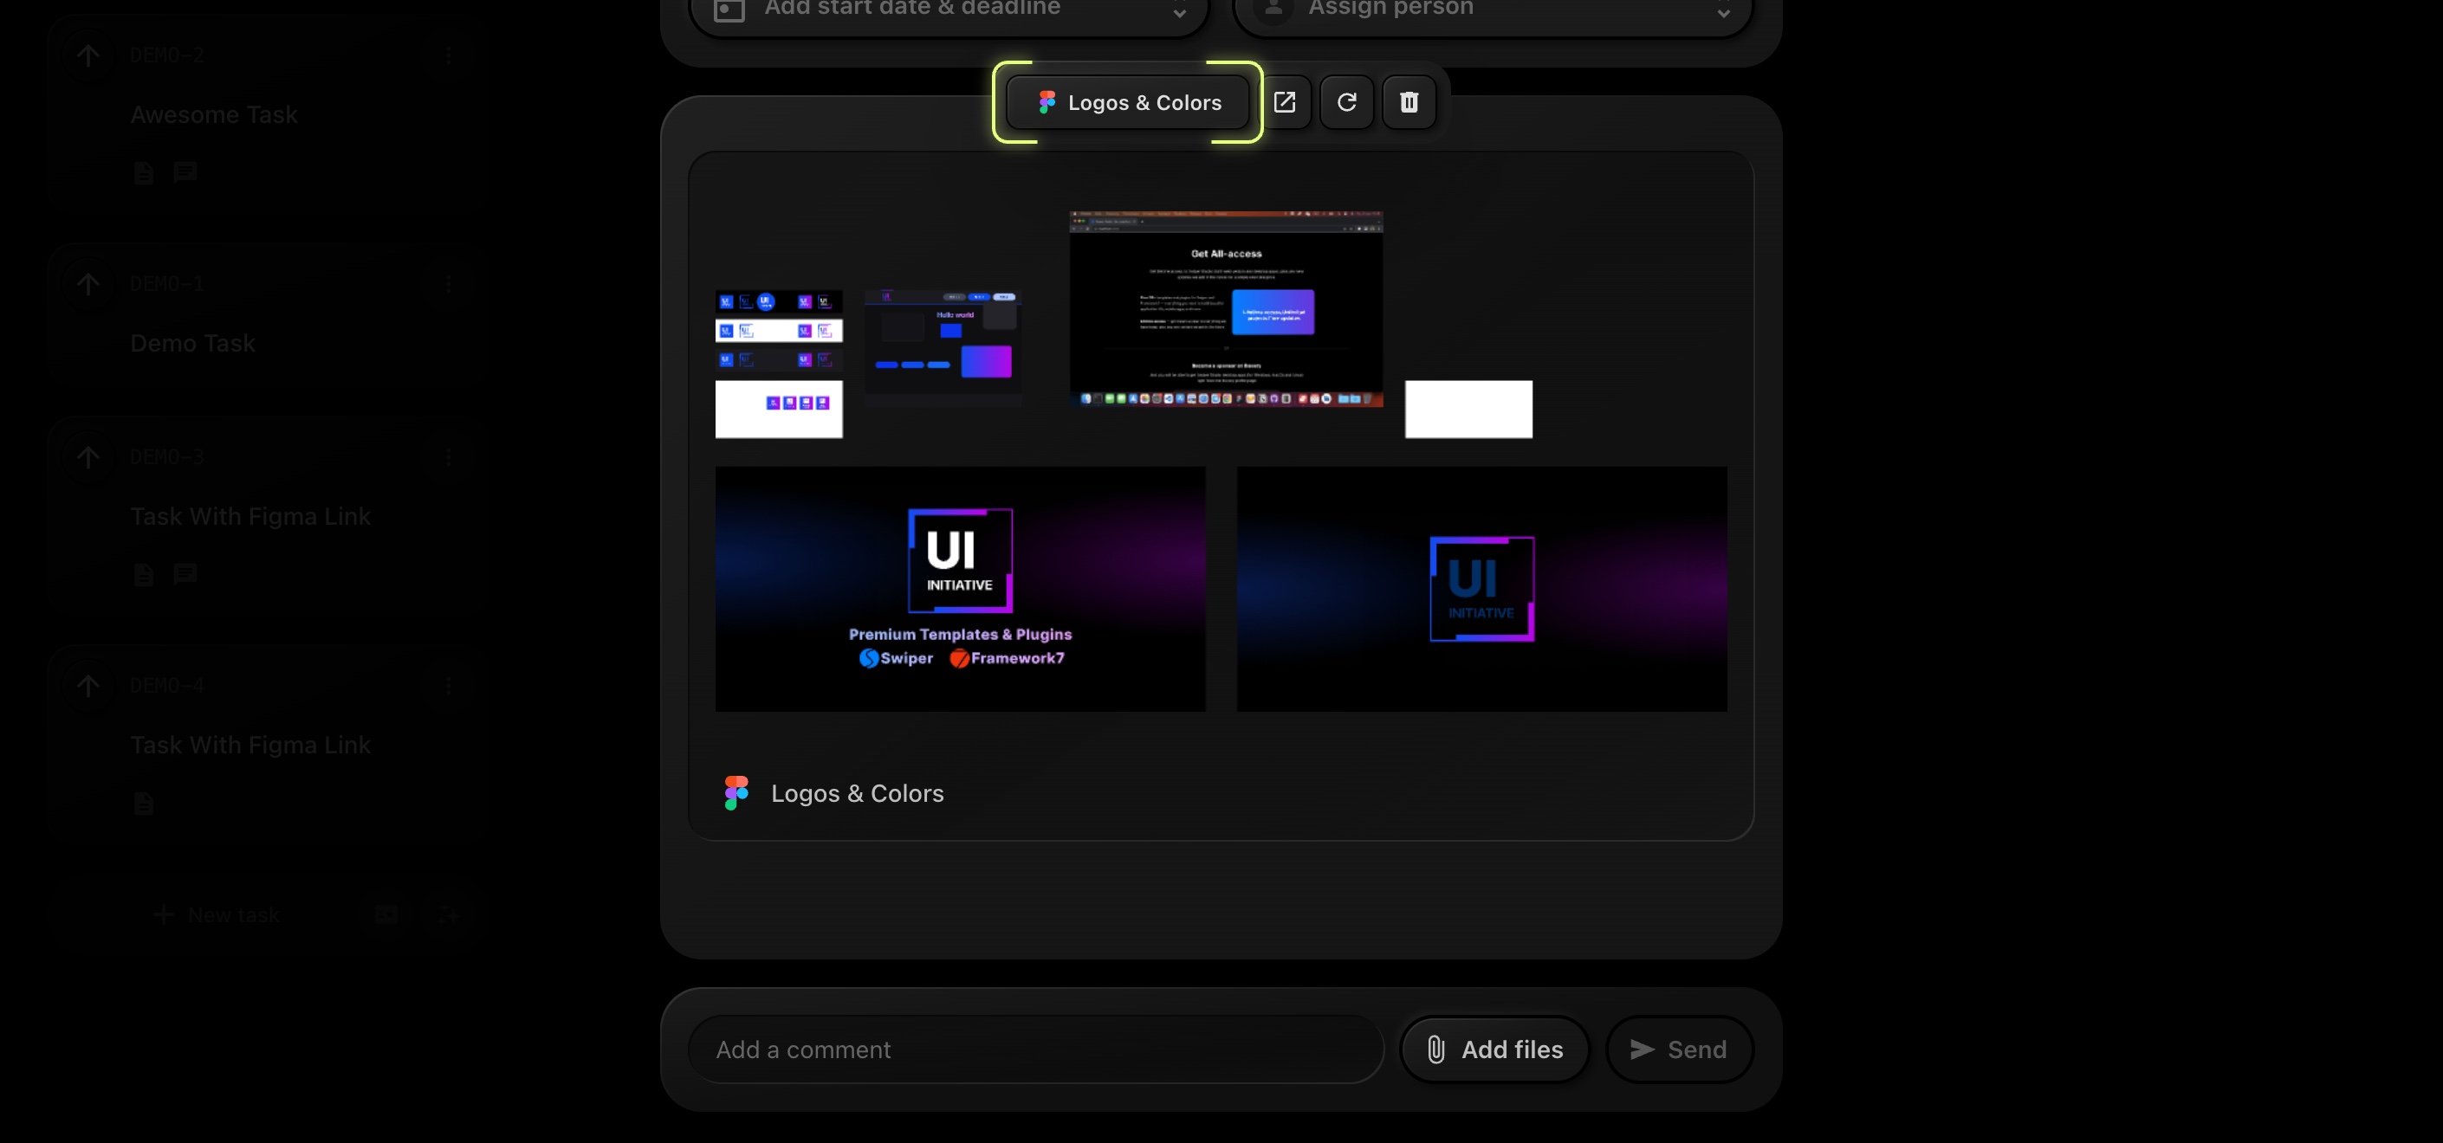
Task: Click the AI sparkle icon next to New task
Action: [x=448, y=915]
